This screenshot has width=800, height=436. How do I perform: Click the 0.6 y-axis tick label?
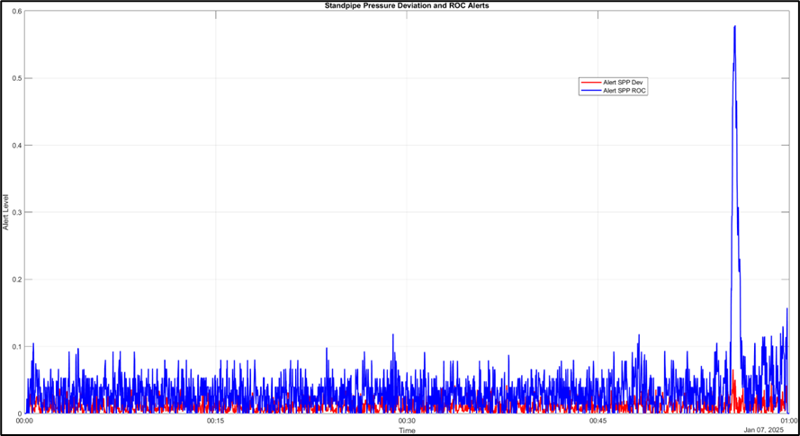pos(16,12)
